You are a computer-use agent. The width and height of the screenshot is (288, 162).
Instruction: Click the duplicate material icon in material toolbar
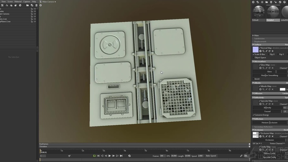pos(258,2)
